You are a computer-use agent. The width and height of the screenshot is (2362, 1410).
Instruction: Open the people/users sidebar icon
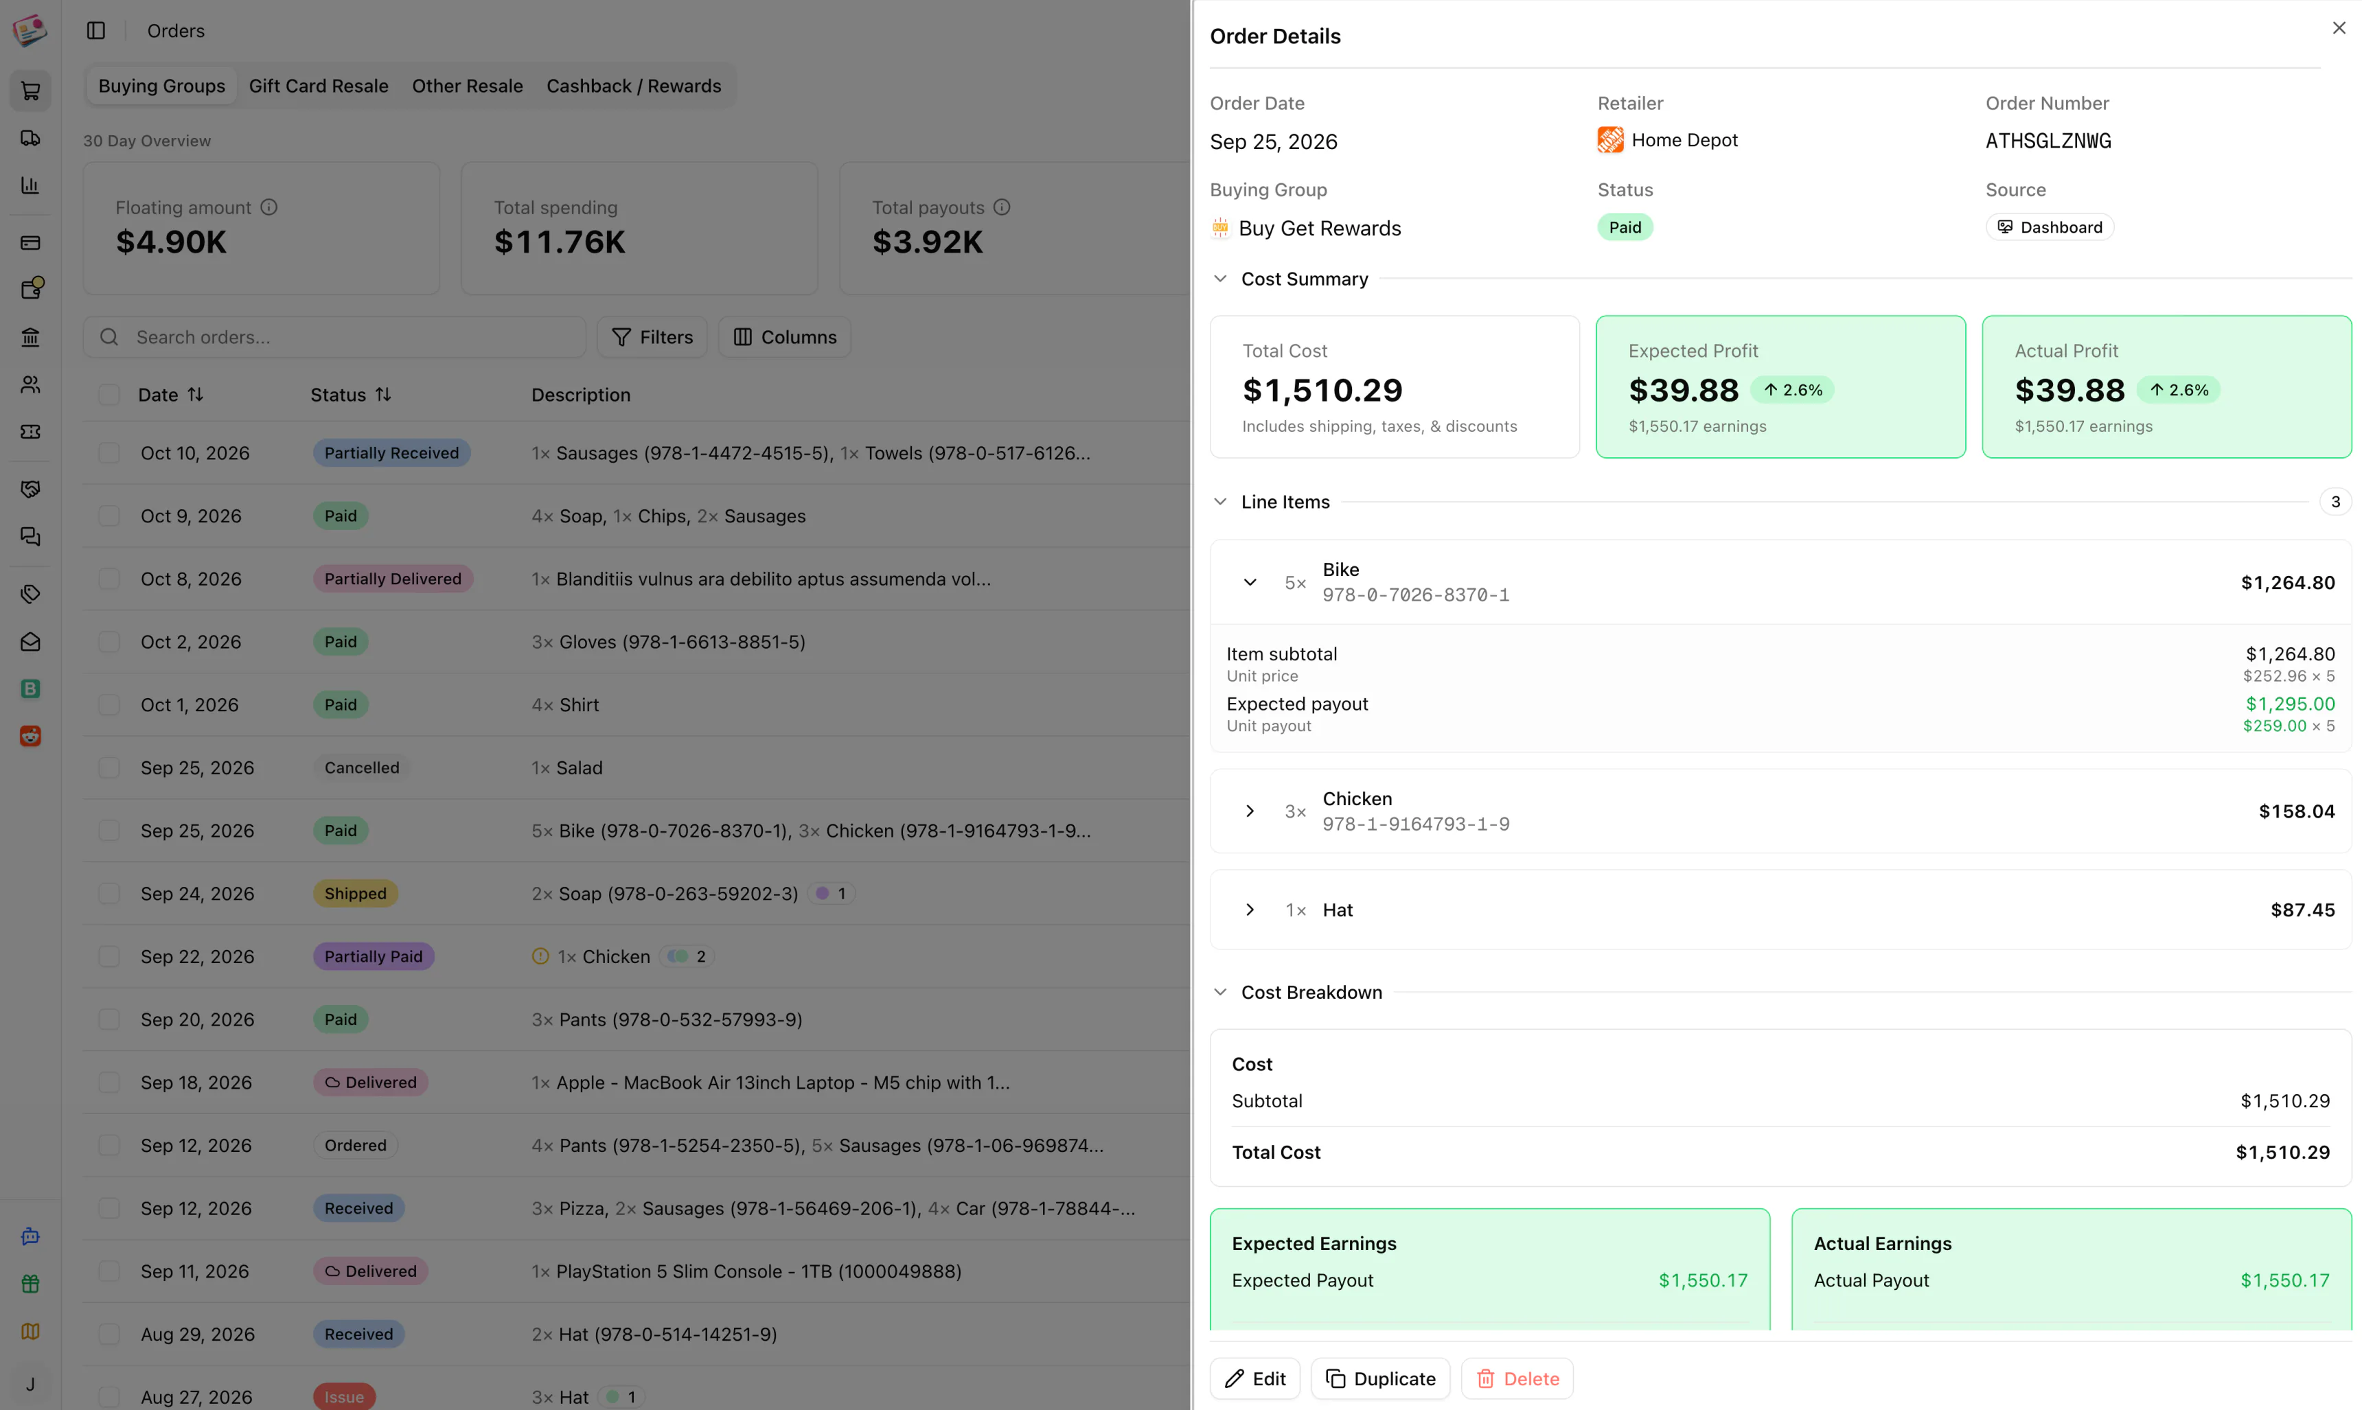tap(30, 384)
